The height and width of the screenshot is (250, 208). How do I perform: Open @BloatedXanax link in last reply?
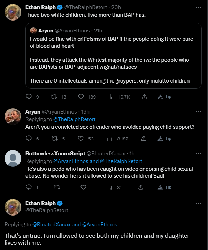tap(51, 224)
